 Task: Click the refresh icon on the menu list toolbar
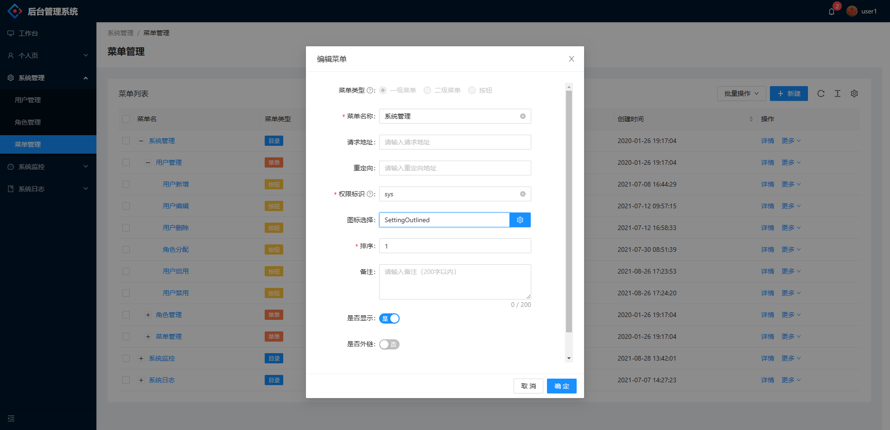[821, 93]
